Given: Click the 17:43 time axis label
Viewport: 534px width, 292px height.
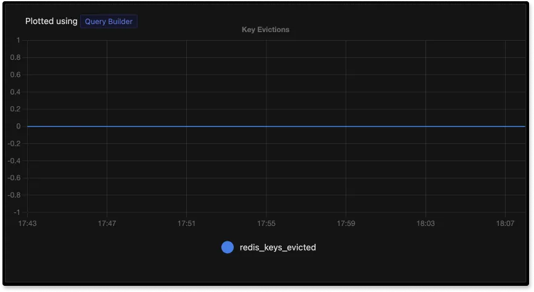Looking at the screenshot, I should click(27, 223).
